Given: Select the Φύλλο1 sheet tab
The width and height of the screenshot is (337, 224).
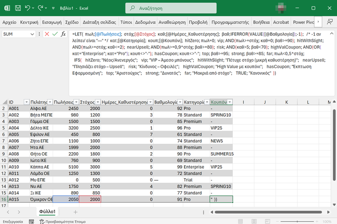Looking at the screenshot, I should pyautogui.click(x=47, y=211).
